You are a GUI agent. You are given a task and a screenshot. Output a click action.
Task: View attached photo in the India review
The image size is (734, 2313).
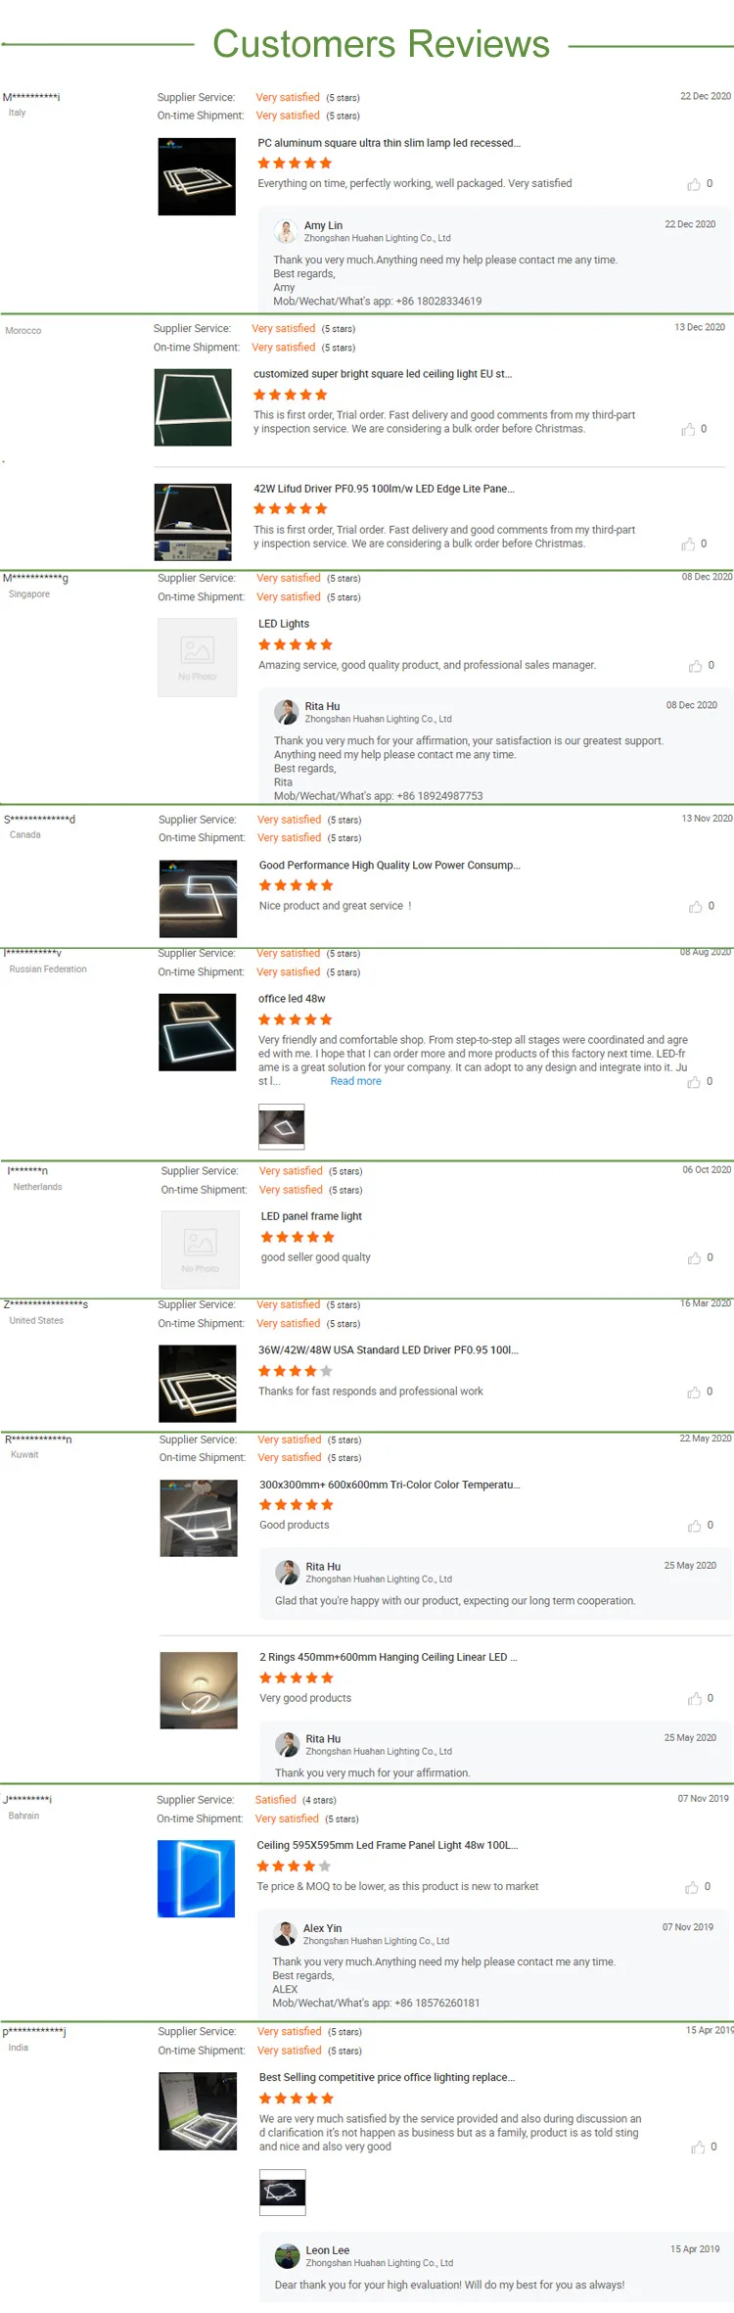click(x=282, y=2192)
